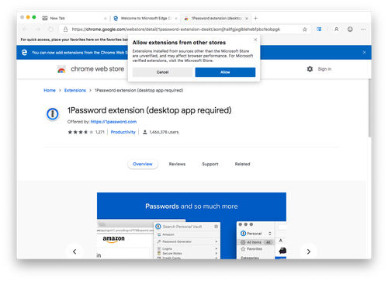Click the chrome web store title text
This screenshot has height=281, width=388.
(x=98, y=69)
